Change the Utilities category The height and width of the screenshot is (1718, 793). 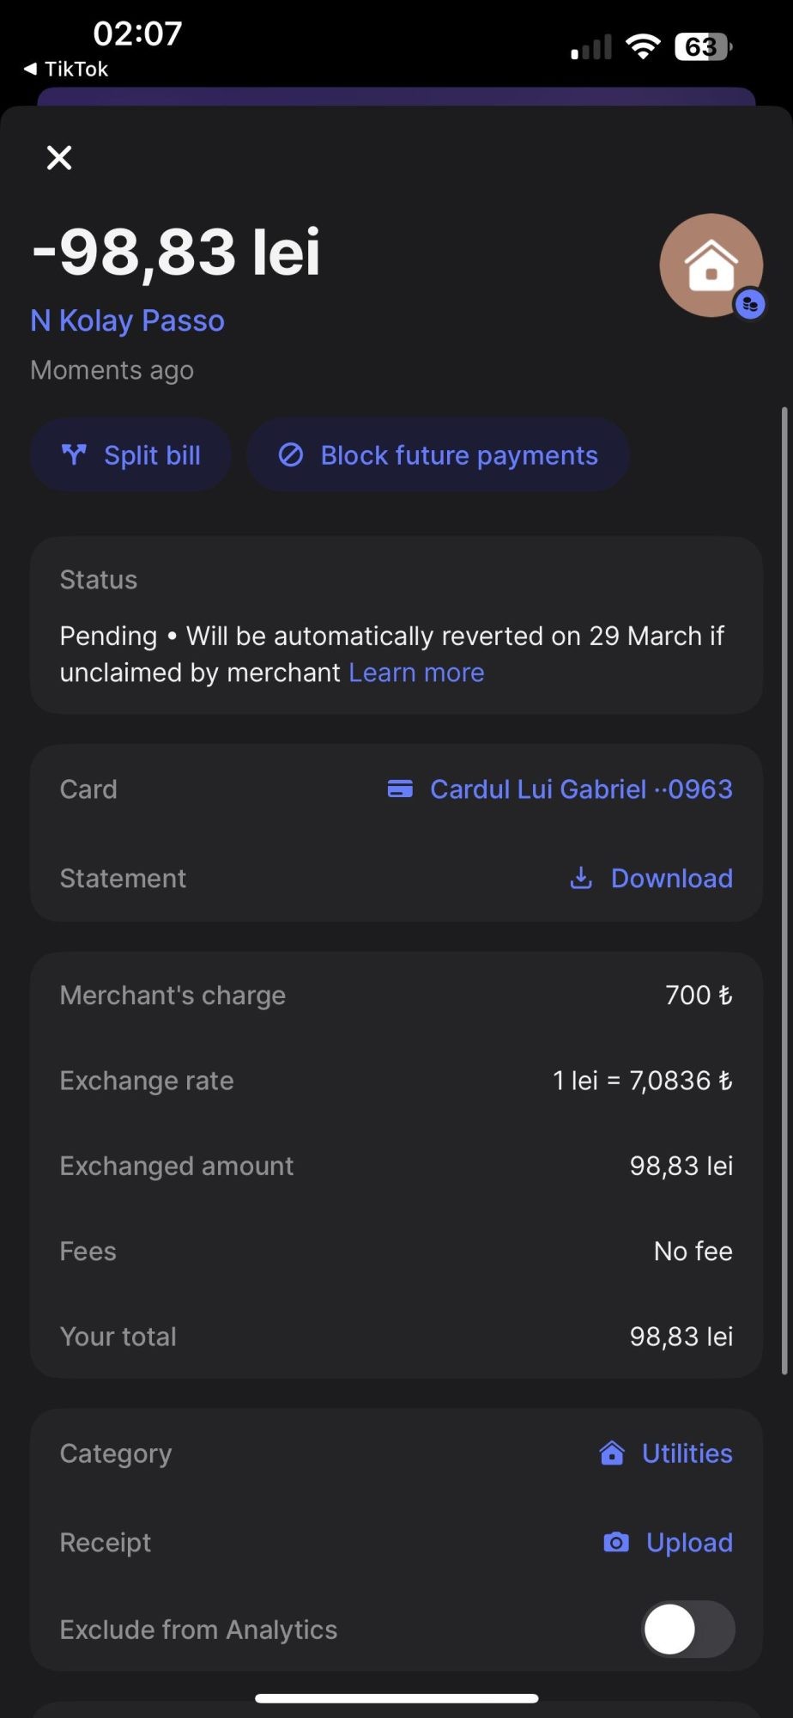(687, 1453)
